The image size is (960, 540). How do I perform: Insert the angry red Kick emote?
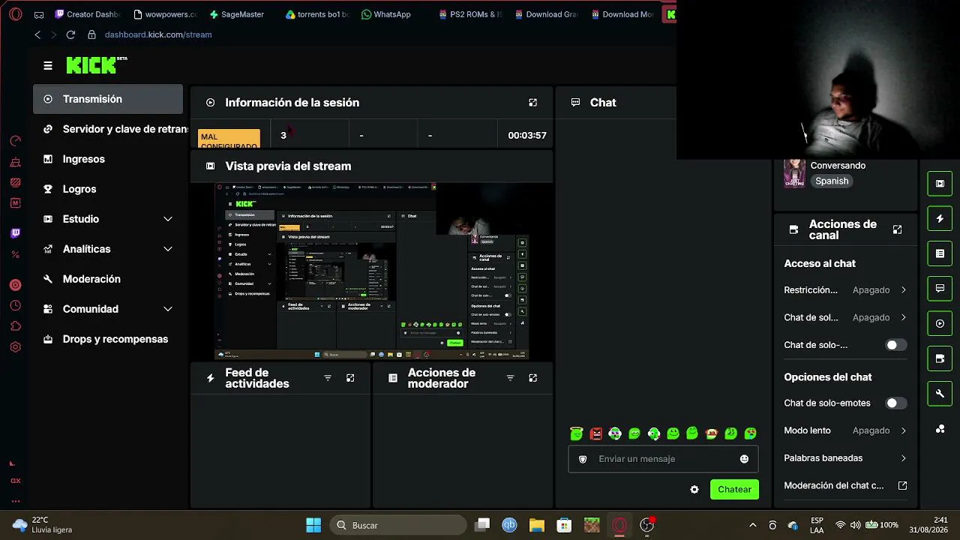595,433
